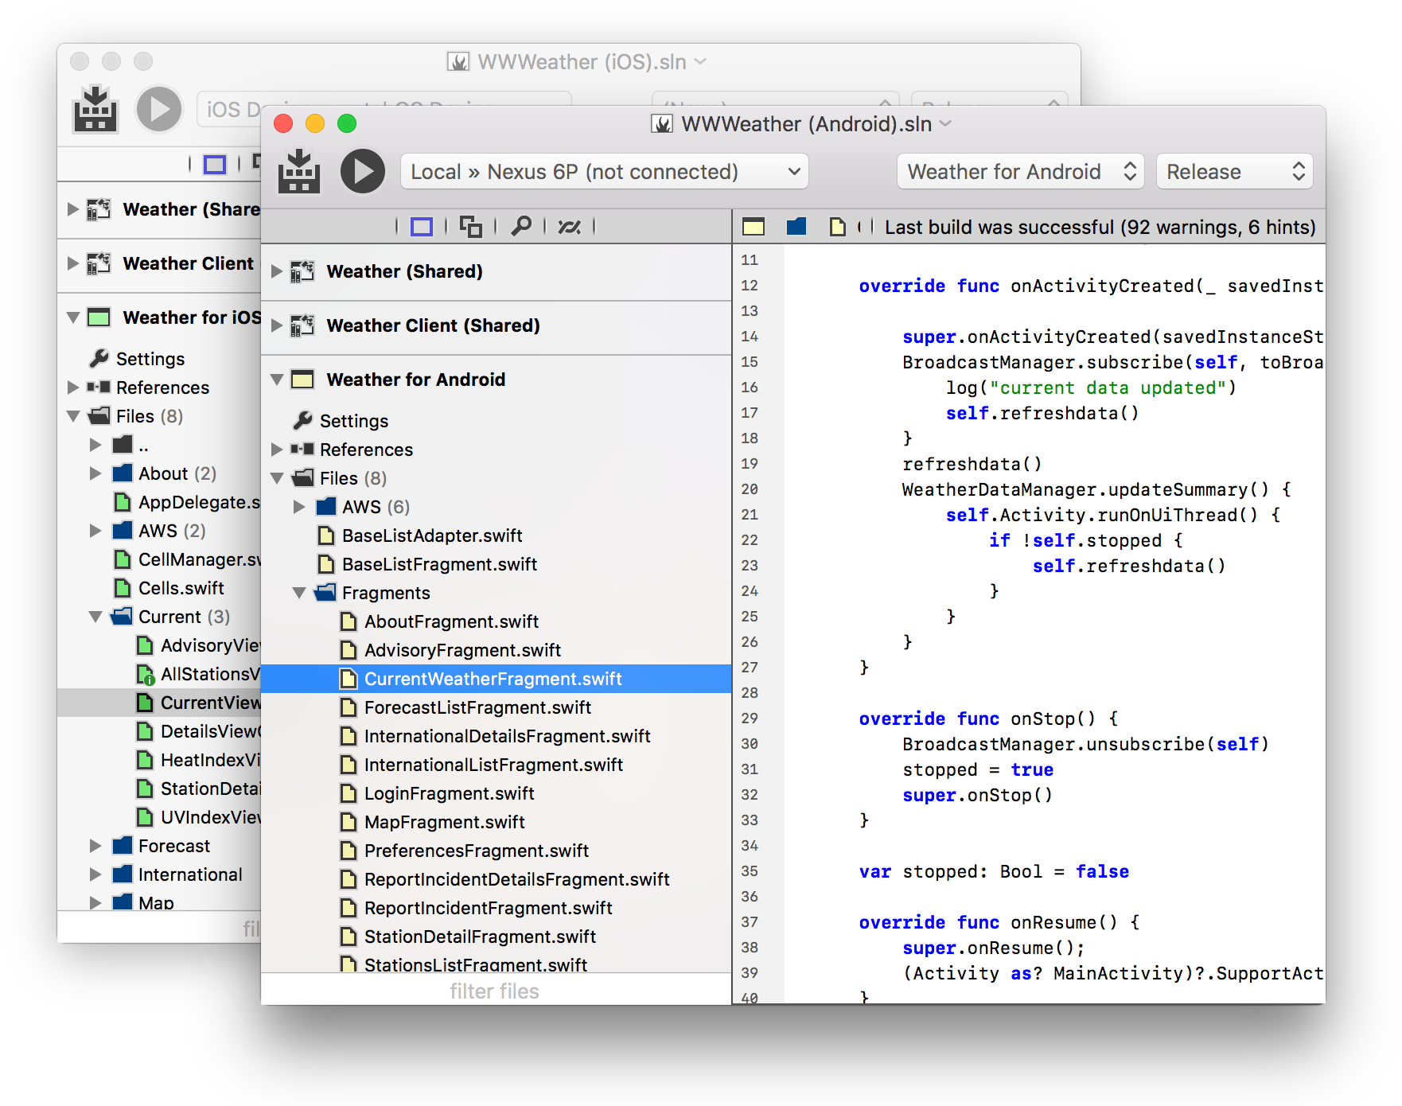1402x1106 pixels.
Task: Open UVIndexView file in iOS window
Action: point(210,817)
